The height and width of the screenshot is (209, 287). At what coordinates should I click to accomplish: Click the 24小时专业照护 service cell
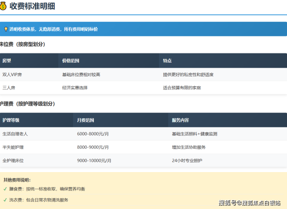187,160
